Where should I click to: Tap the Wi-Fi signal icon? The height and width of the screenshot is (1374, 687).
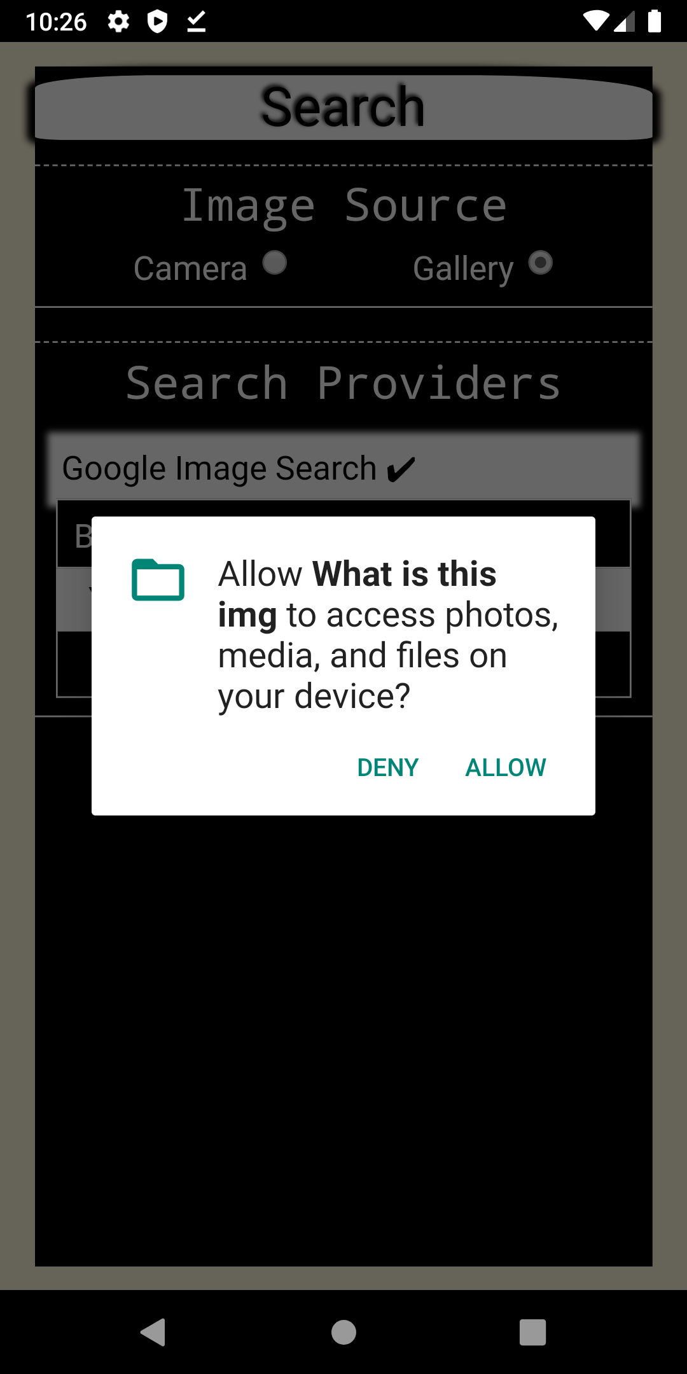tap(595, 21)
